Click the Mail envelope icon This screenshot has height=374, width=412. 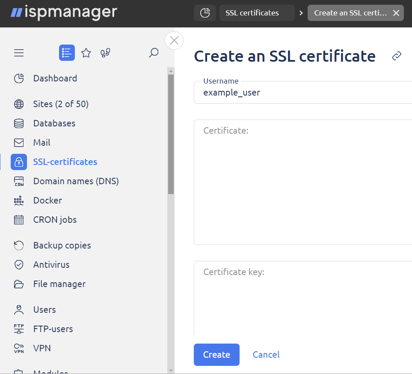pos(19,143)
